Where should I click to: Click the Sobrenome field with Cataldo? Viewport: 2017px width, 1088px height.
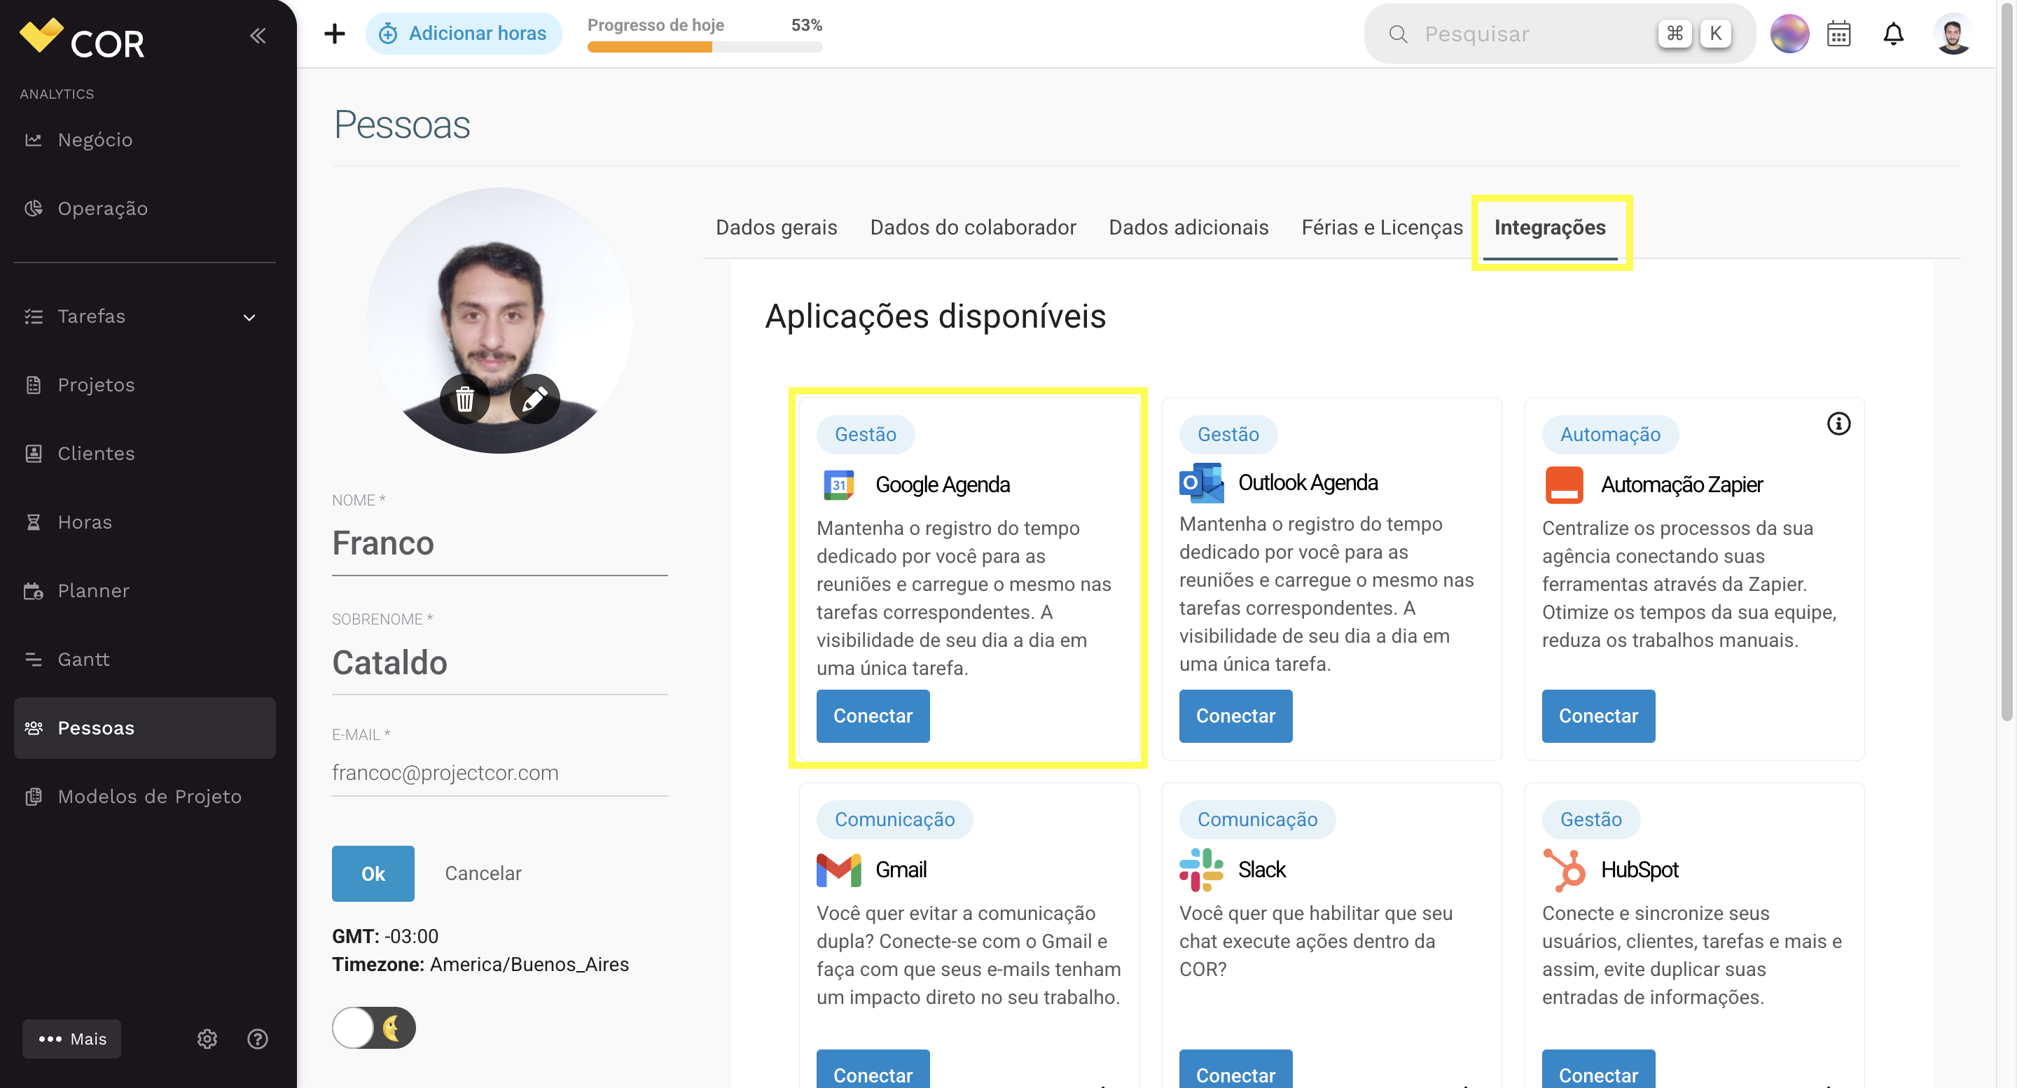pos(499,662)
